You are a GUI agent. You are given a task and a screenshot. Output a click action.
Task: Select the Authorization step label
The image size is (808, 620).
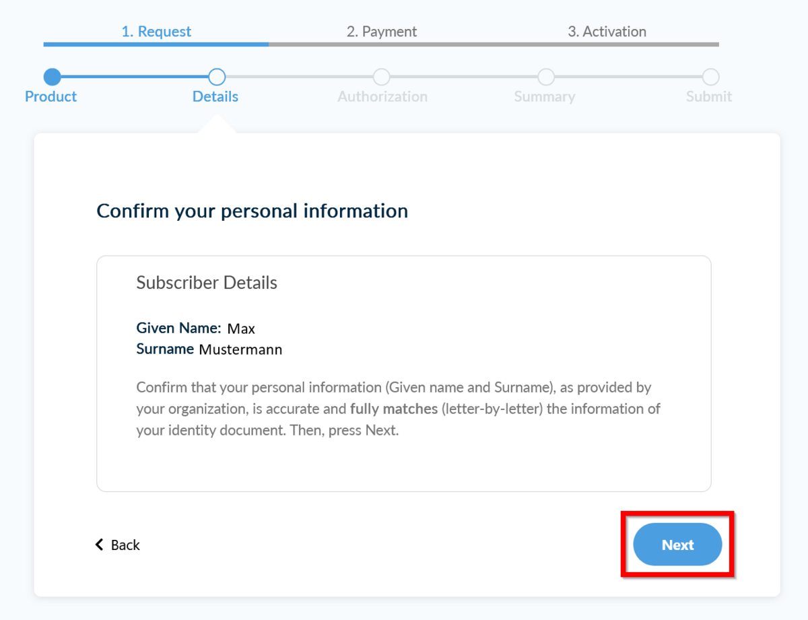pos(382,96)
